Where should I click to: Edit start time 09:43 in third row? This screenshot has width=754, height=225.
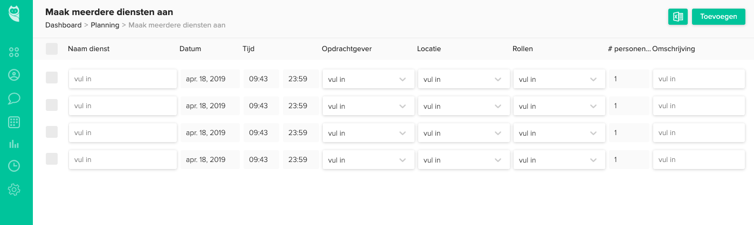tap(261, 132)
